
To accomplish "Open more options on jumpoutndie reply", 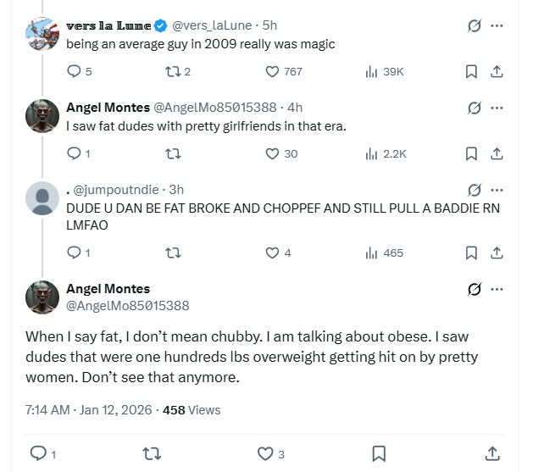I will pyautogui.click(x=497, y=190).
